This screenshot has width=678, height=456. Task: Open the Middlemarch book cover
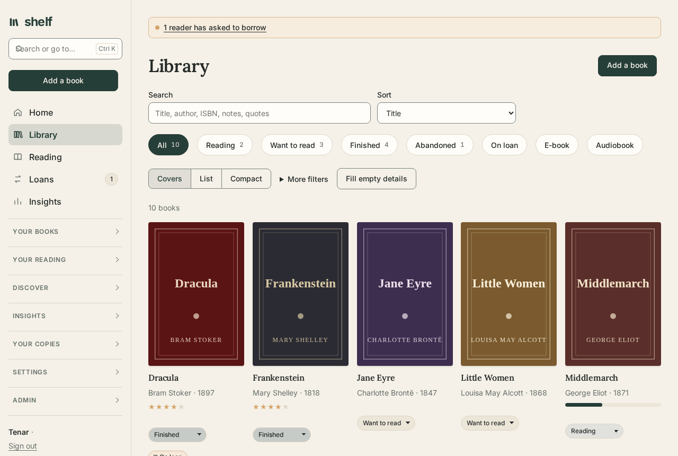[613, 294]
